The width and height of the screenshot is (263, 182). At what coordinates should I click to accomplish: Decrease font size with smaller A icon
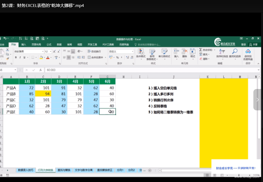click(59, 52)
